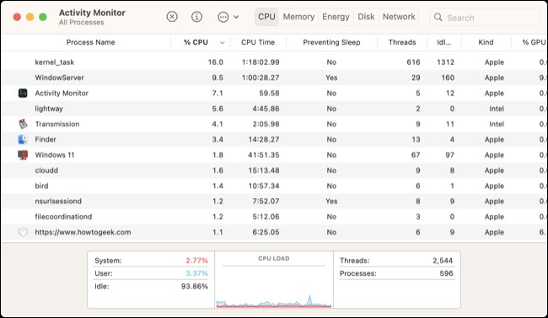The height and width of the screenshot is (318, 548).
Task: Select the Activity Monitor process name
Action: click(x=62, y=93)
